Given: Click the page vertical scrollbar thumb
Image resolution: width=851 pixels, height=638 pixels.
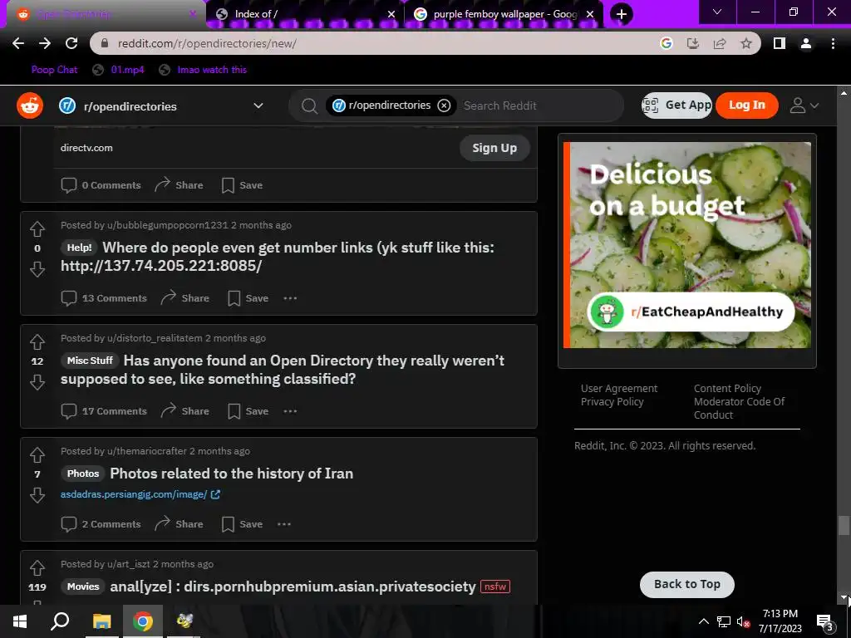Looking at the screenshot, I should coord(844,525).
